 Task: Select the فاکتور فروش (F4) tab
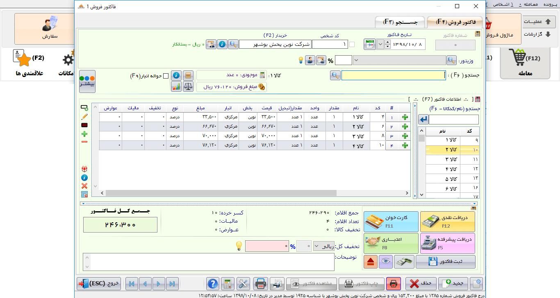(455, 22)
